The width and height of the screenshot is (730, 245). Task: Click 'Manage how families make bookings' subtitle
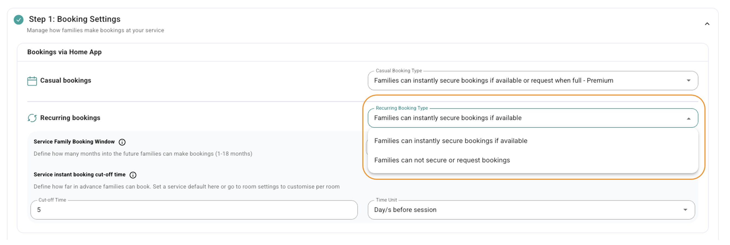point(95,30)
